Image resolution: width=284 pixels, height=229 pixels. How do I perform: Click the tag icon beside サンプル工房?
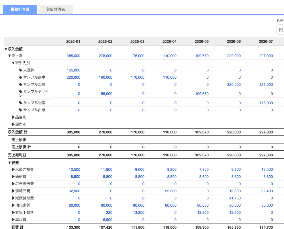point(20,84)
